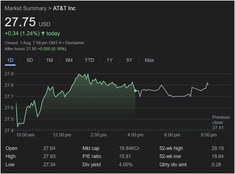Click the 2:00 pm axis label
235x174 pixels.
(98, 135)
